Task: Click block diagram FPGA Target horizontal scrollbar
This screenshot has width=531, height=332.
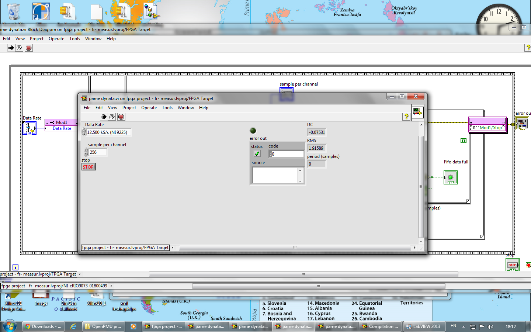Action: point(303,274)
